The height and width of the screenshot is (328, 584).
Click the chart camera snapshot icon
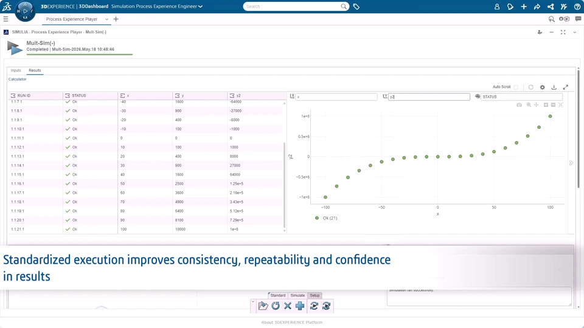tap(519, 105)
